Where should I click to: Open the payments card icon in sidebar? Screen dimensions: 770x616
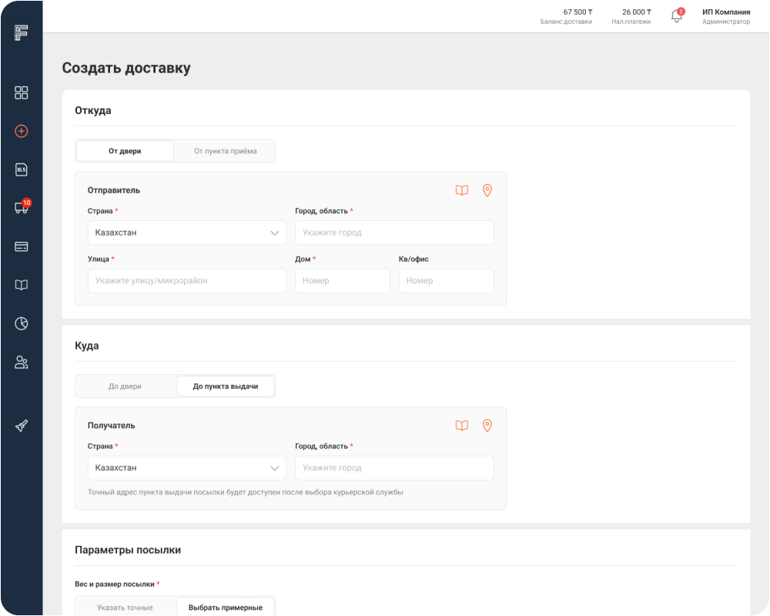[22, 246]
